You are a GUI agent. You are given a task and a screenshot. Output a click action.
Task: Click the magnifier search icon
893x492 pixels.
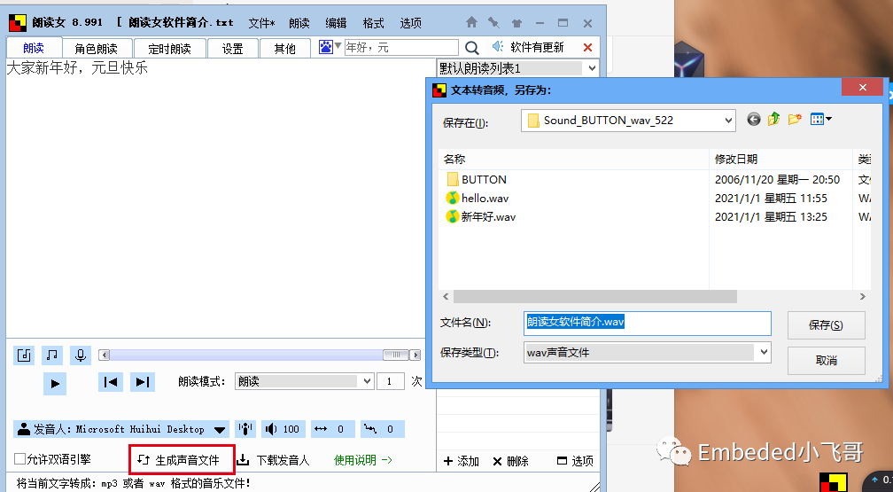pos(471,48)
